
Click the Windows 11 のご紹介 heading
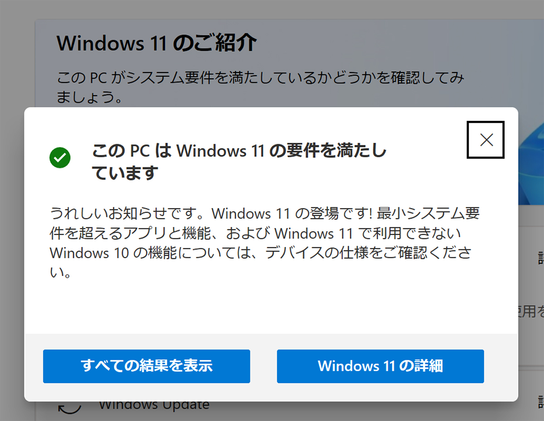[157, 43]
